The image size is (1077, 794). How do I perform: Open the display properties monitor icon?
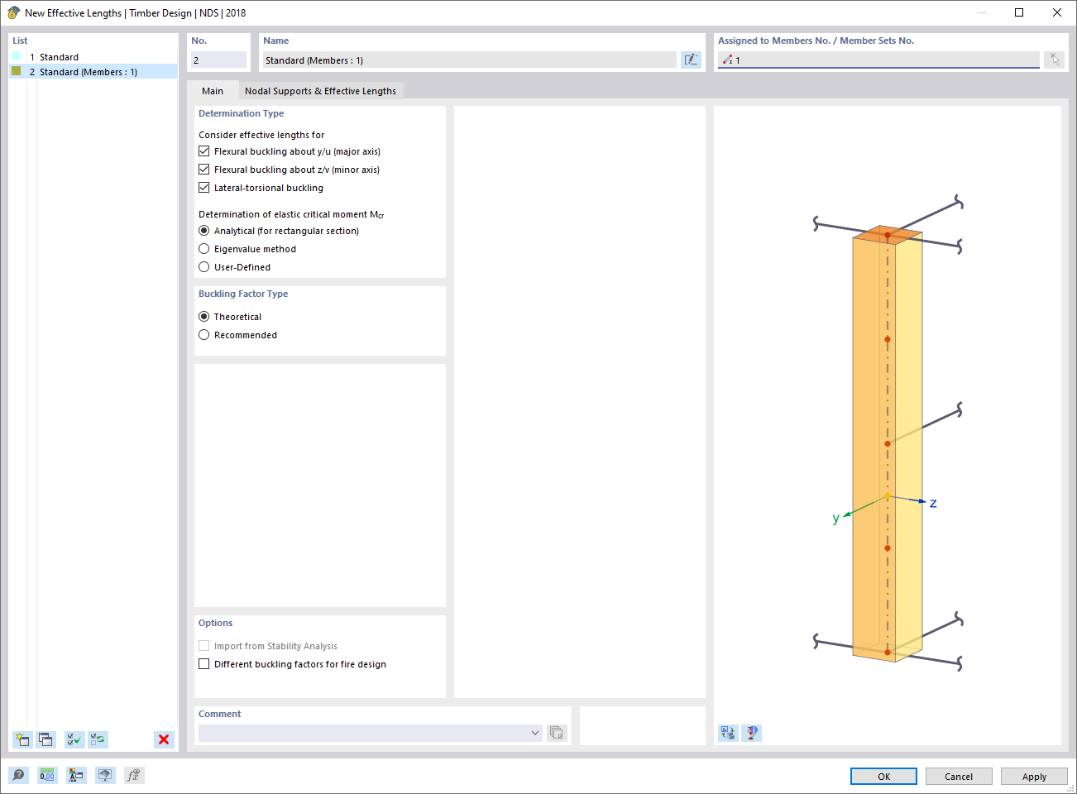click(x=104, y=775)
